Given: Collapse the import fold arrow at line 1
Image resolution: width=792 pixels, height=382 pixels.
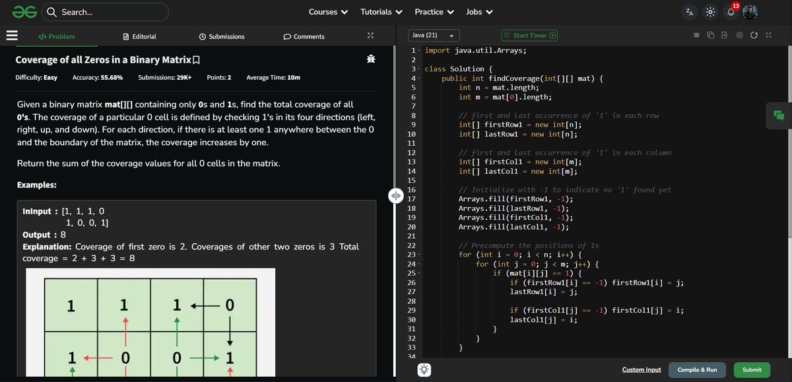Looking at the screenshot, I should tap(420, 51).
